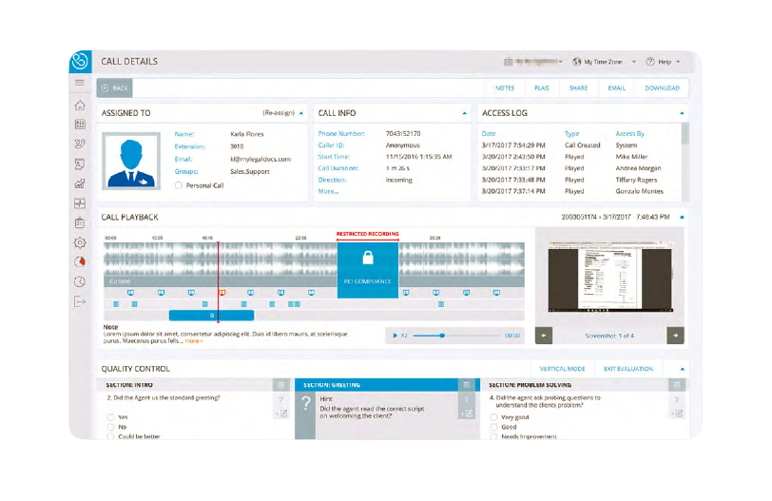Select the Yes radio option

coord(111,416)
